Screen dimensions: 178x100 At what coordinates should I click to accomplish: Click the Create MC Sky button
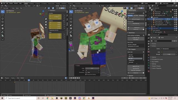pyautogui.click(x=136, y=38)
